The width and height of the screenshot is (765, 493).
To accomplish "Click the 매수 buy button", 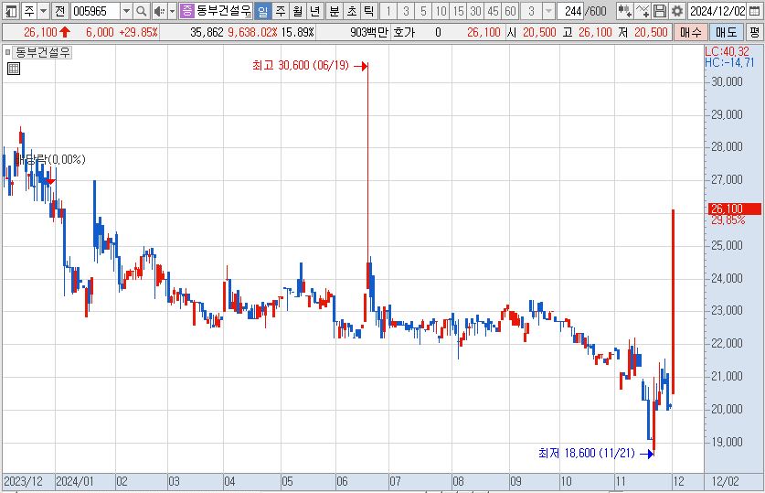I will (x=690, y=33).
